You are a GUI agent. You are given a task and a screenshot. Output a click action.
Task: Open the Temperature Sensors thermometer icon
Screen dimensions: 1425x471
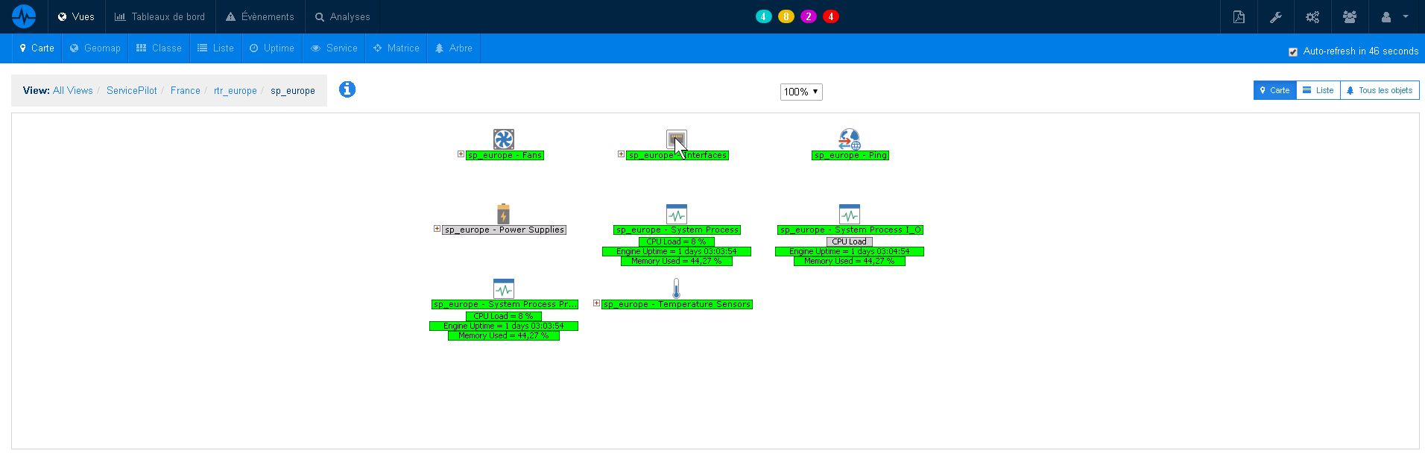click(676, 288)
